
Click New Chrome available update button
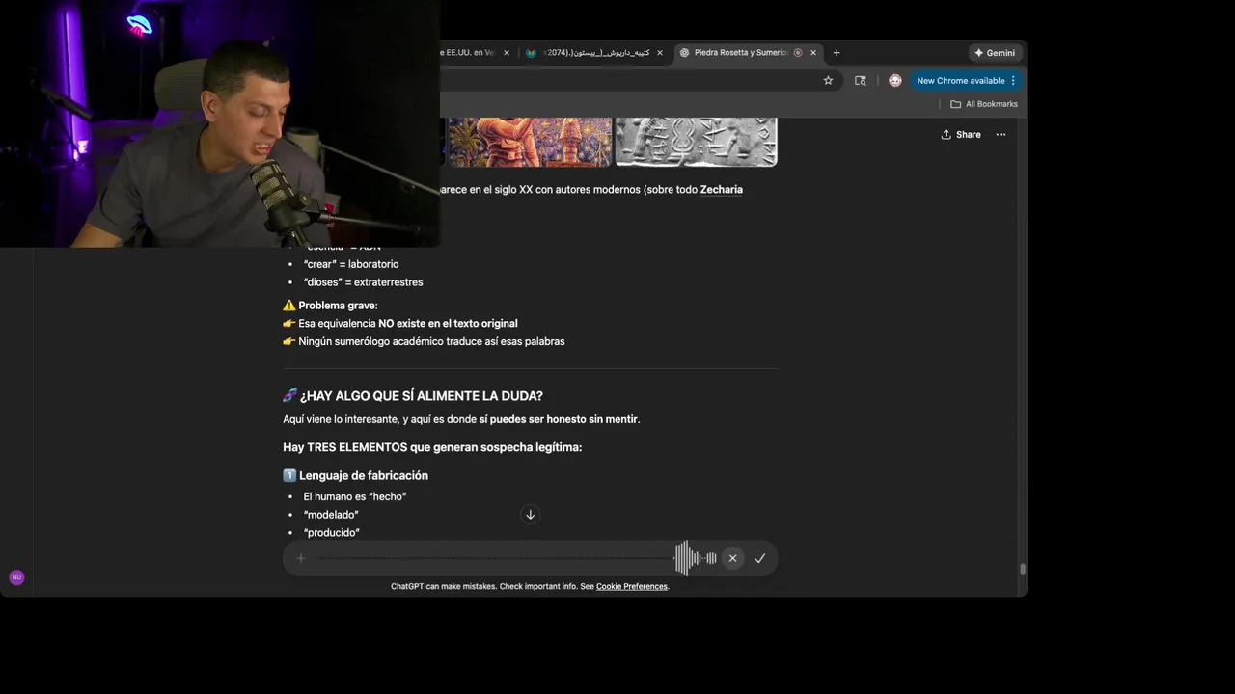(965, 81)
